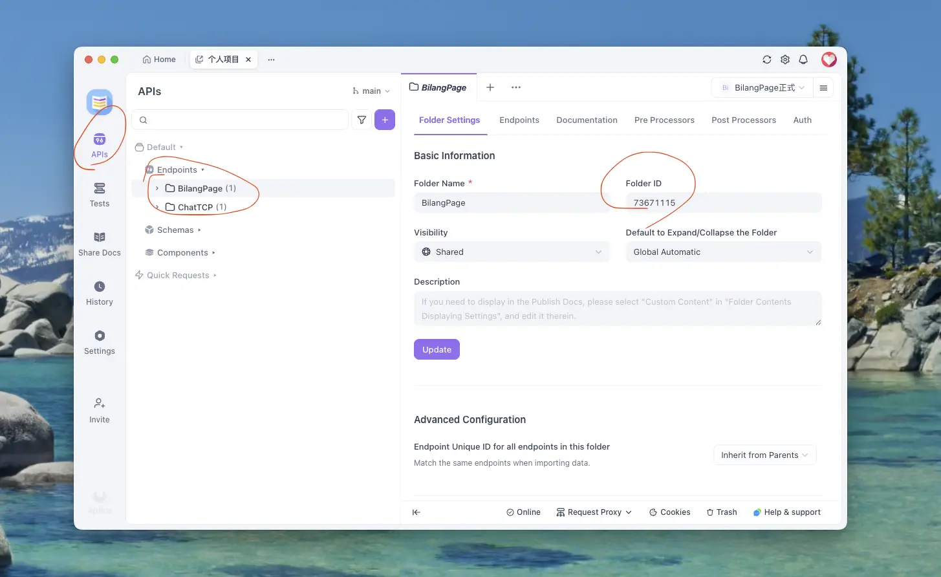Click the Folder Name input field
The image size is (941, 577).
point(512,203)
